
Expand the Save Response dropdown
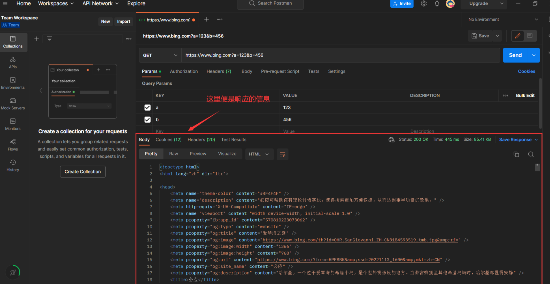536,140
